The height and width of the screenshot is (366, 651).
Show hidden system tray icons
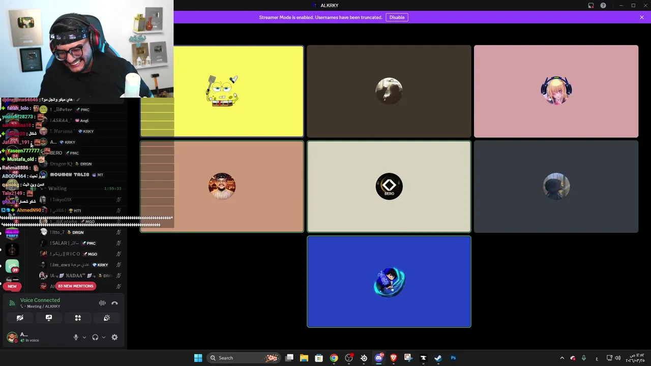562,358
